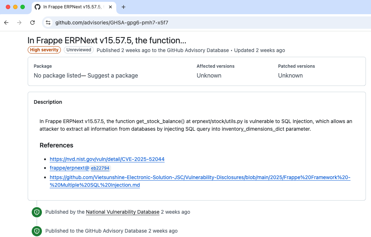371x237 pixels.
Task: Open a new browser tab
Action: click(x=124, y=7)
